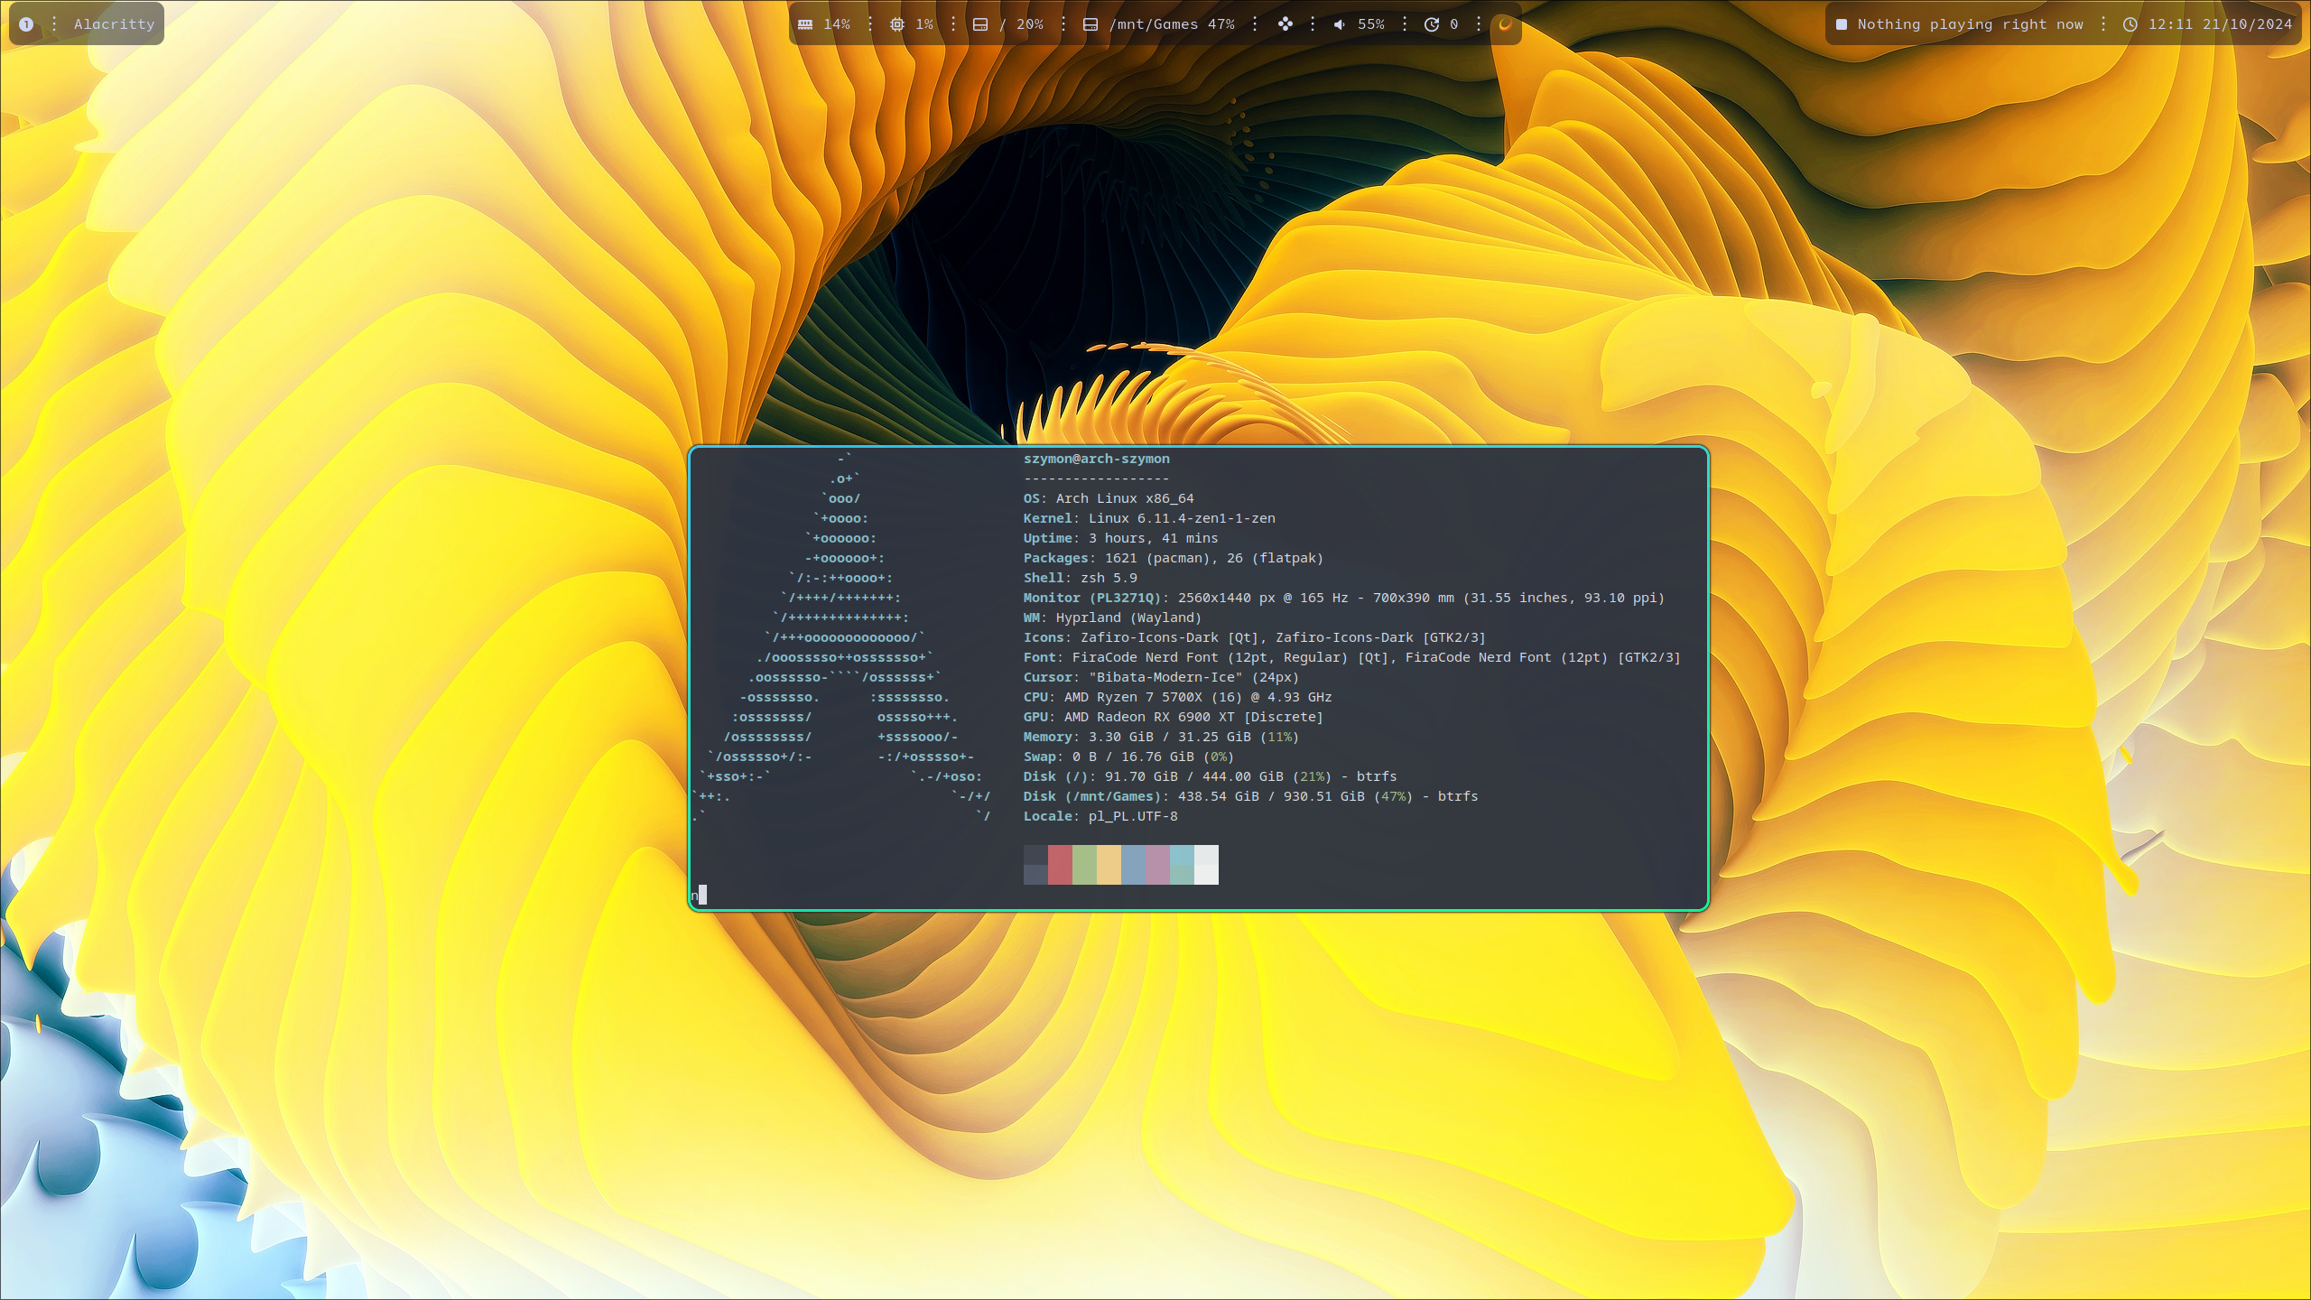2311x1300 pixels.
Task: Click the szymon@arch-szymon header in terminal
Action: [x=1096, y=459]
